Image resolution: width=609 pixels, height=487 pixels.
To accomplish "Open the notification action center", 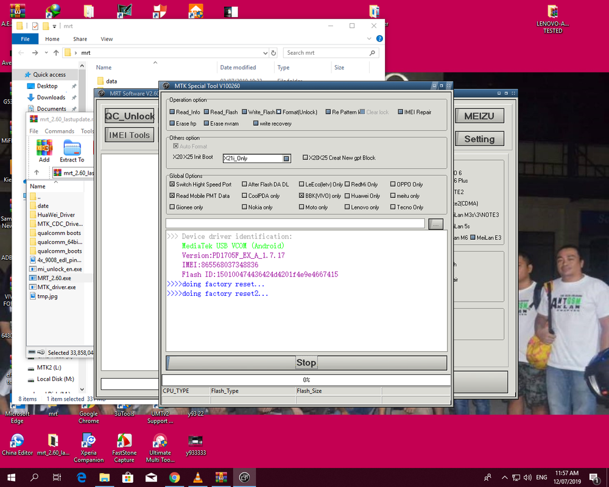I will [594, 478].
